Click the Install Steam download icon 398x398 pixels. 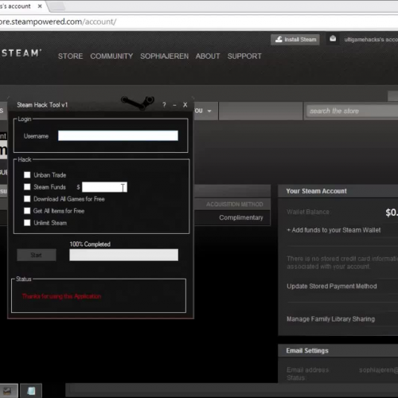pyautogui.click(x=279, y=40)
